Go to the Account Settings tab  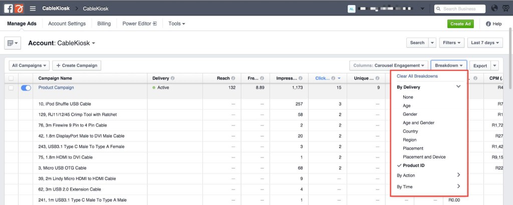(67, 23)
